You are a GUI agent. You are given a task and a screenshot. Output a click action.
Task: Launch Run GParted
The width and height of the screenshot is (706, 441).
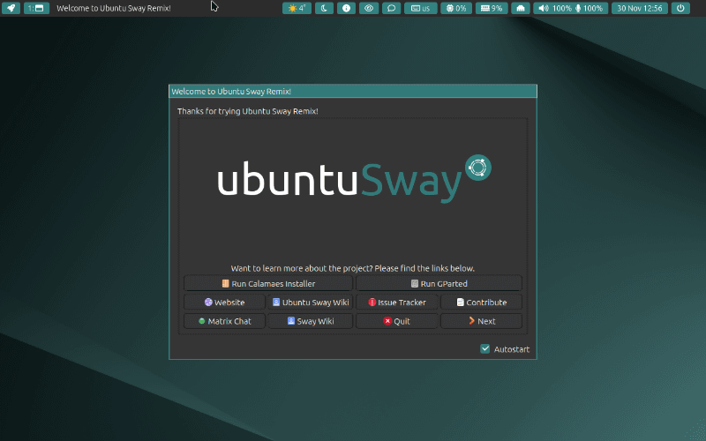(x=439, y=283)
